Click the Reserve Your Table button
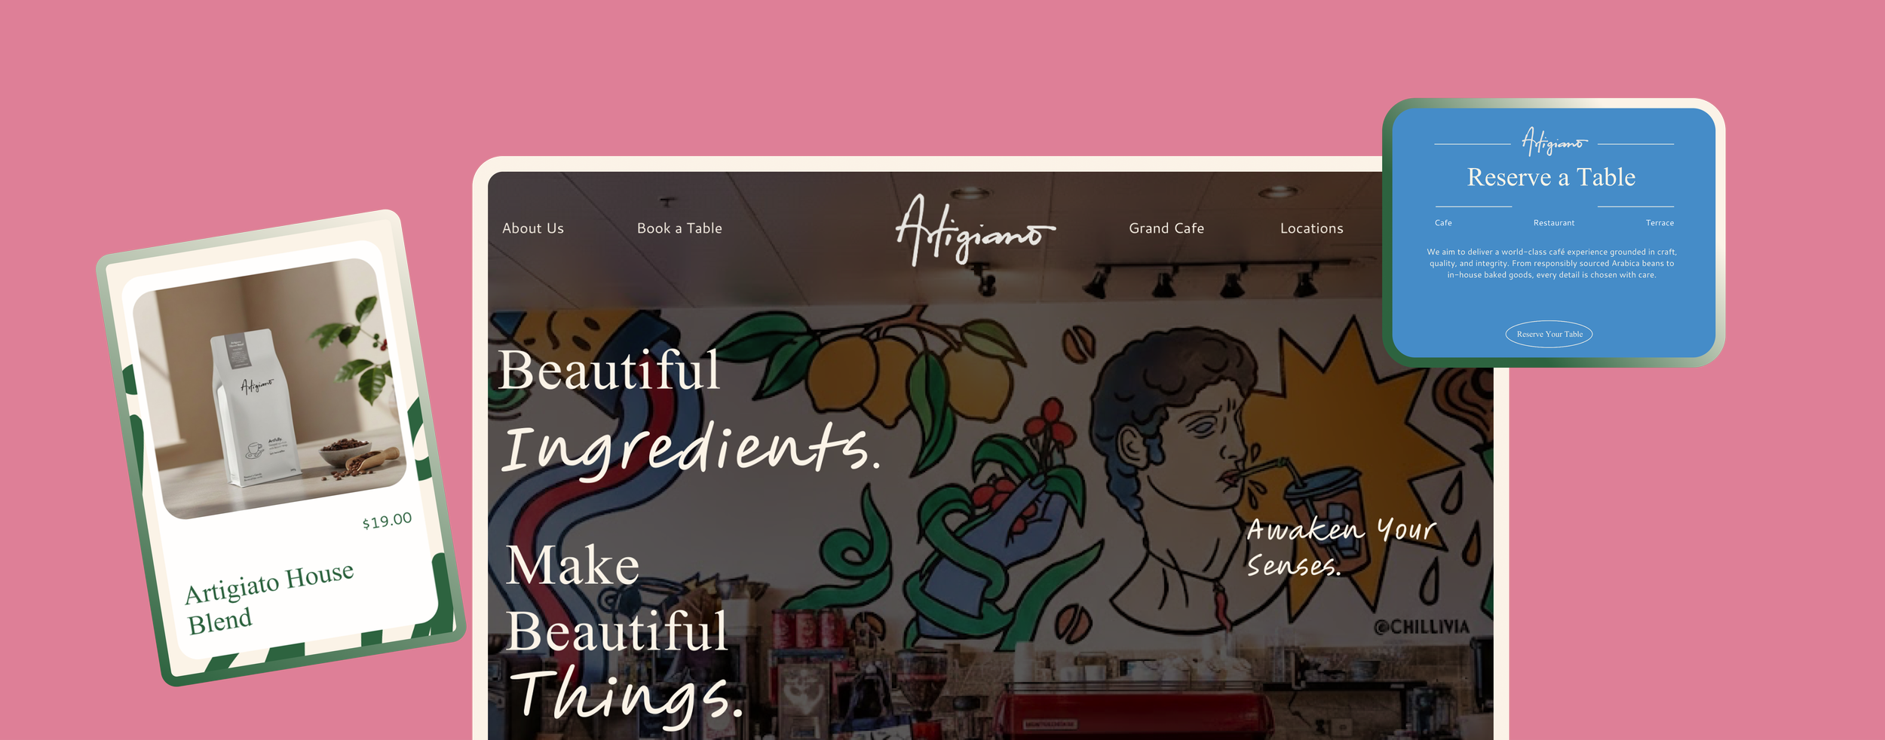 (1549, 335)
